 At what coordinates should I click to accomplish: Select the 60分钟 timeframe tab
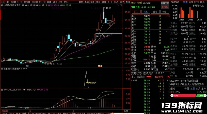pyautogui.click(x=42, y=2)
